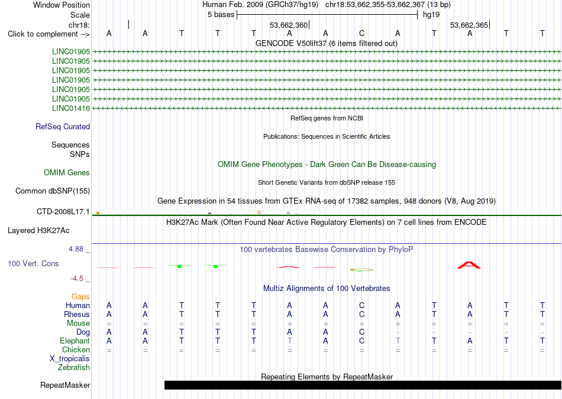This screenshot has height=399, width=562.
Task: Select the Human alignment row label
Action: click(x=77, y=305)
